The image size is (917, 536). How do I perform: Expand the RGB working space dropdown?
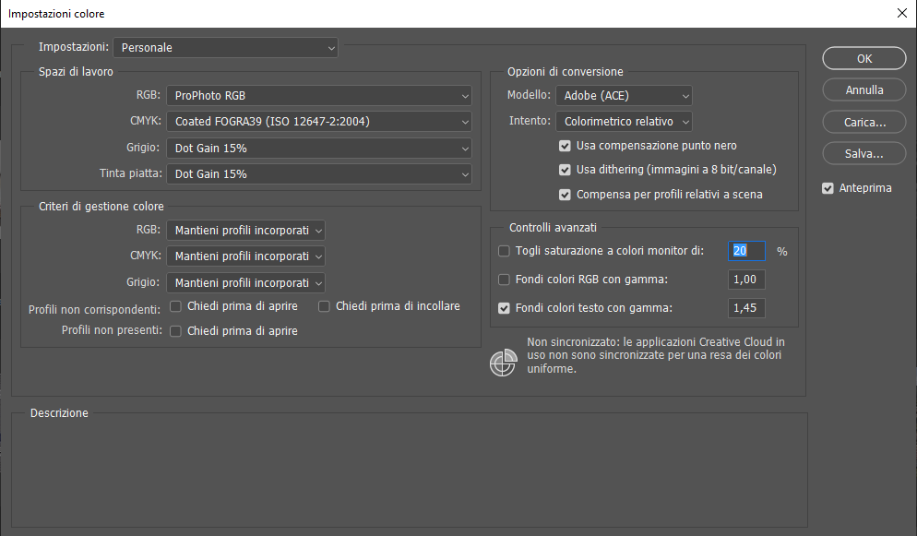tap(319, 95)
